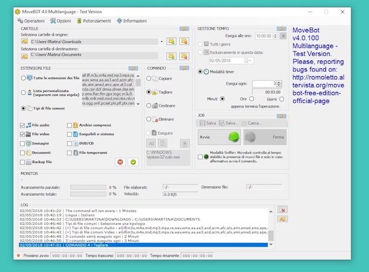Click log scroll down arrow
Screen dimensions: 369x272
271,244
